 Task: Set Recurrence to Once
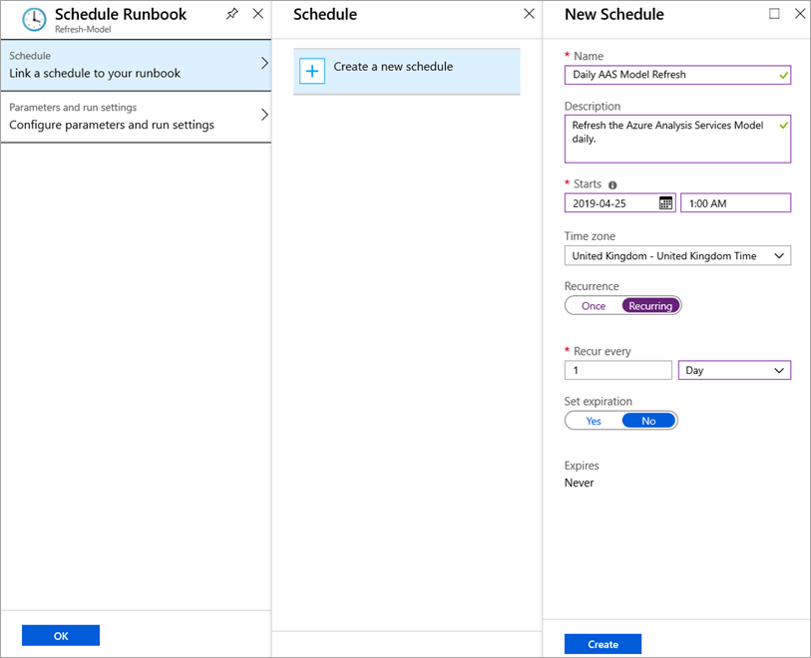(594, 306)
